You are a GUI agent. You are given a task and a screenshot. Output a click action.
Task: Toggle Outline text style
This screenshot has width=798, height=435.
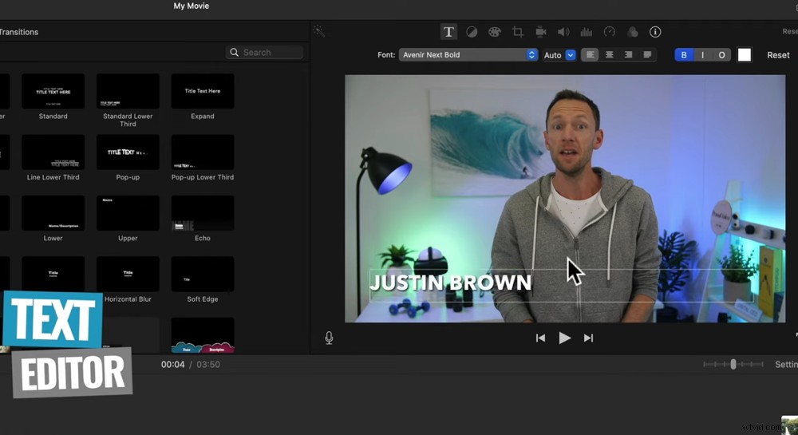tap(721, 55)
